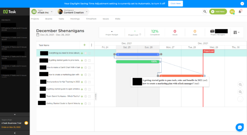This screenshot has height=135, width=247.
Task: Open the chat support bubble
Action: pos(240,127)
